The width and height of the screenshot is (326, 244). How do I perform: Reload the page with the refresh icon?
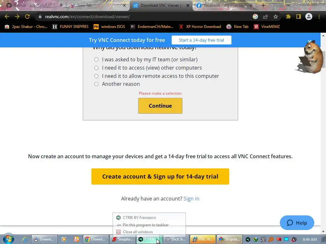[x=27, y=17]
